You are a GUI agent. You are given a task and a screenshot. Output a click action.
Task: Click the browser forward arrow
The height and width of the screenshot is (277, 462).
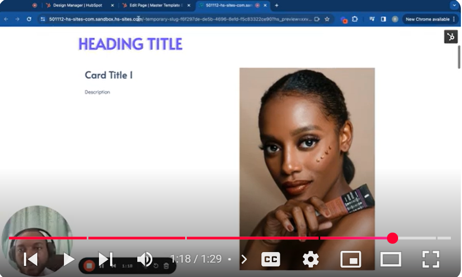(x=17, y=19)
